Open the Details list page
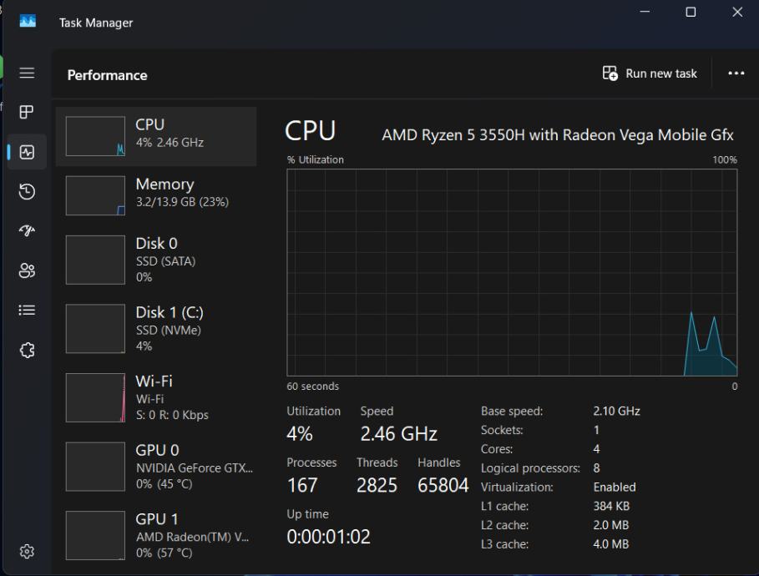The image size is (759, 576). coord(27,311)
